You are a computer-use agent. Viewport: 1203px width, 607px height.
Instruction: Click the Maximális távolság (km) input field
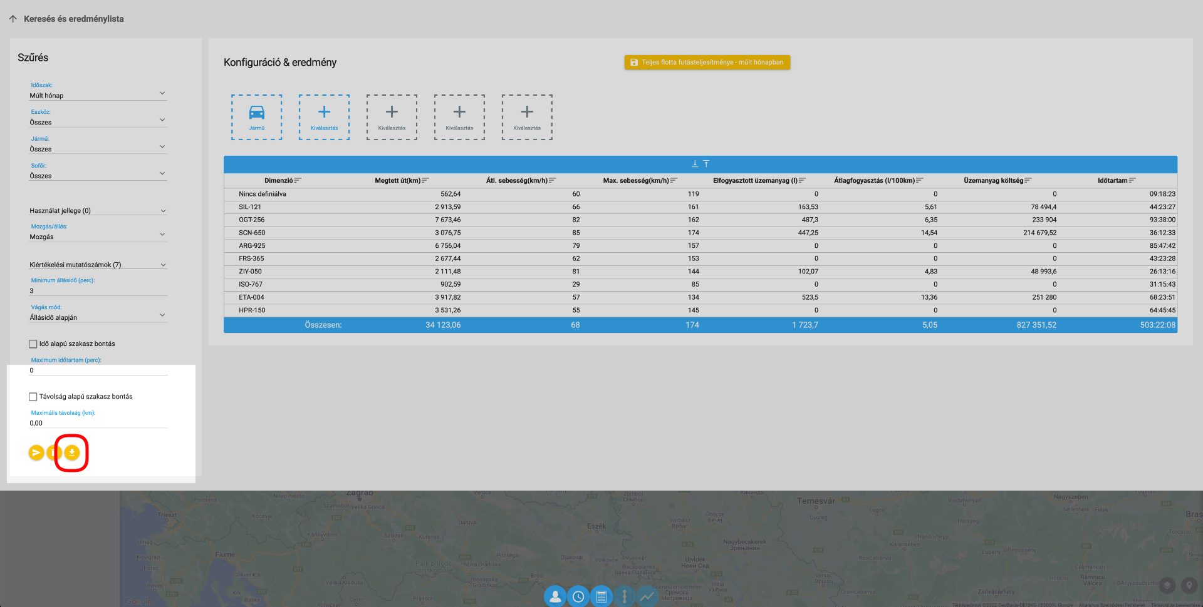coord(98,423)
